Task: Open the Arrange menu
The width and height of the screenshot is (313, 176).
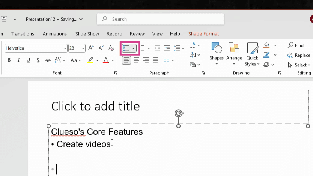Action: coord(234,54)
